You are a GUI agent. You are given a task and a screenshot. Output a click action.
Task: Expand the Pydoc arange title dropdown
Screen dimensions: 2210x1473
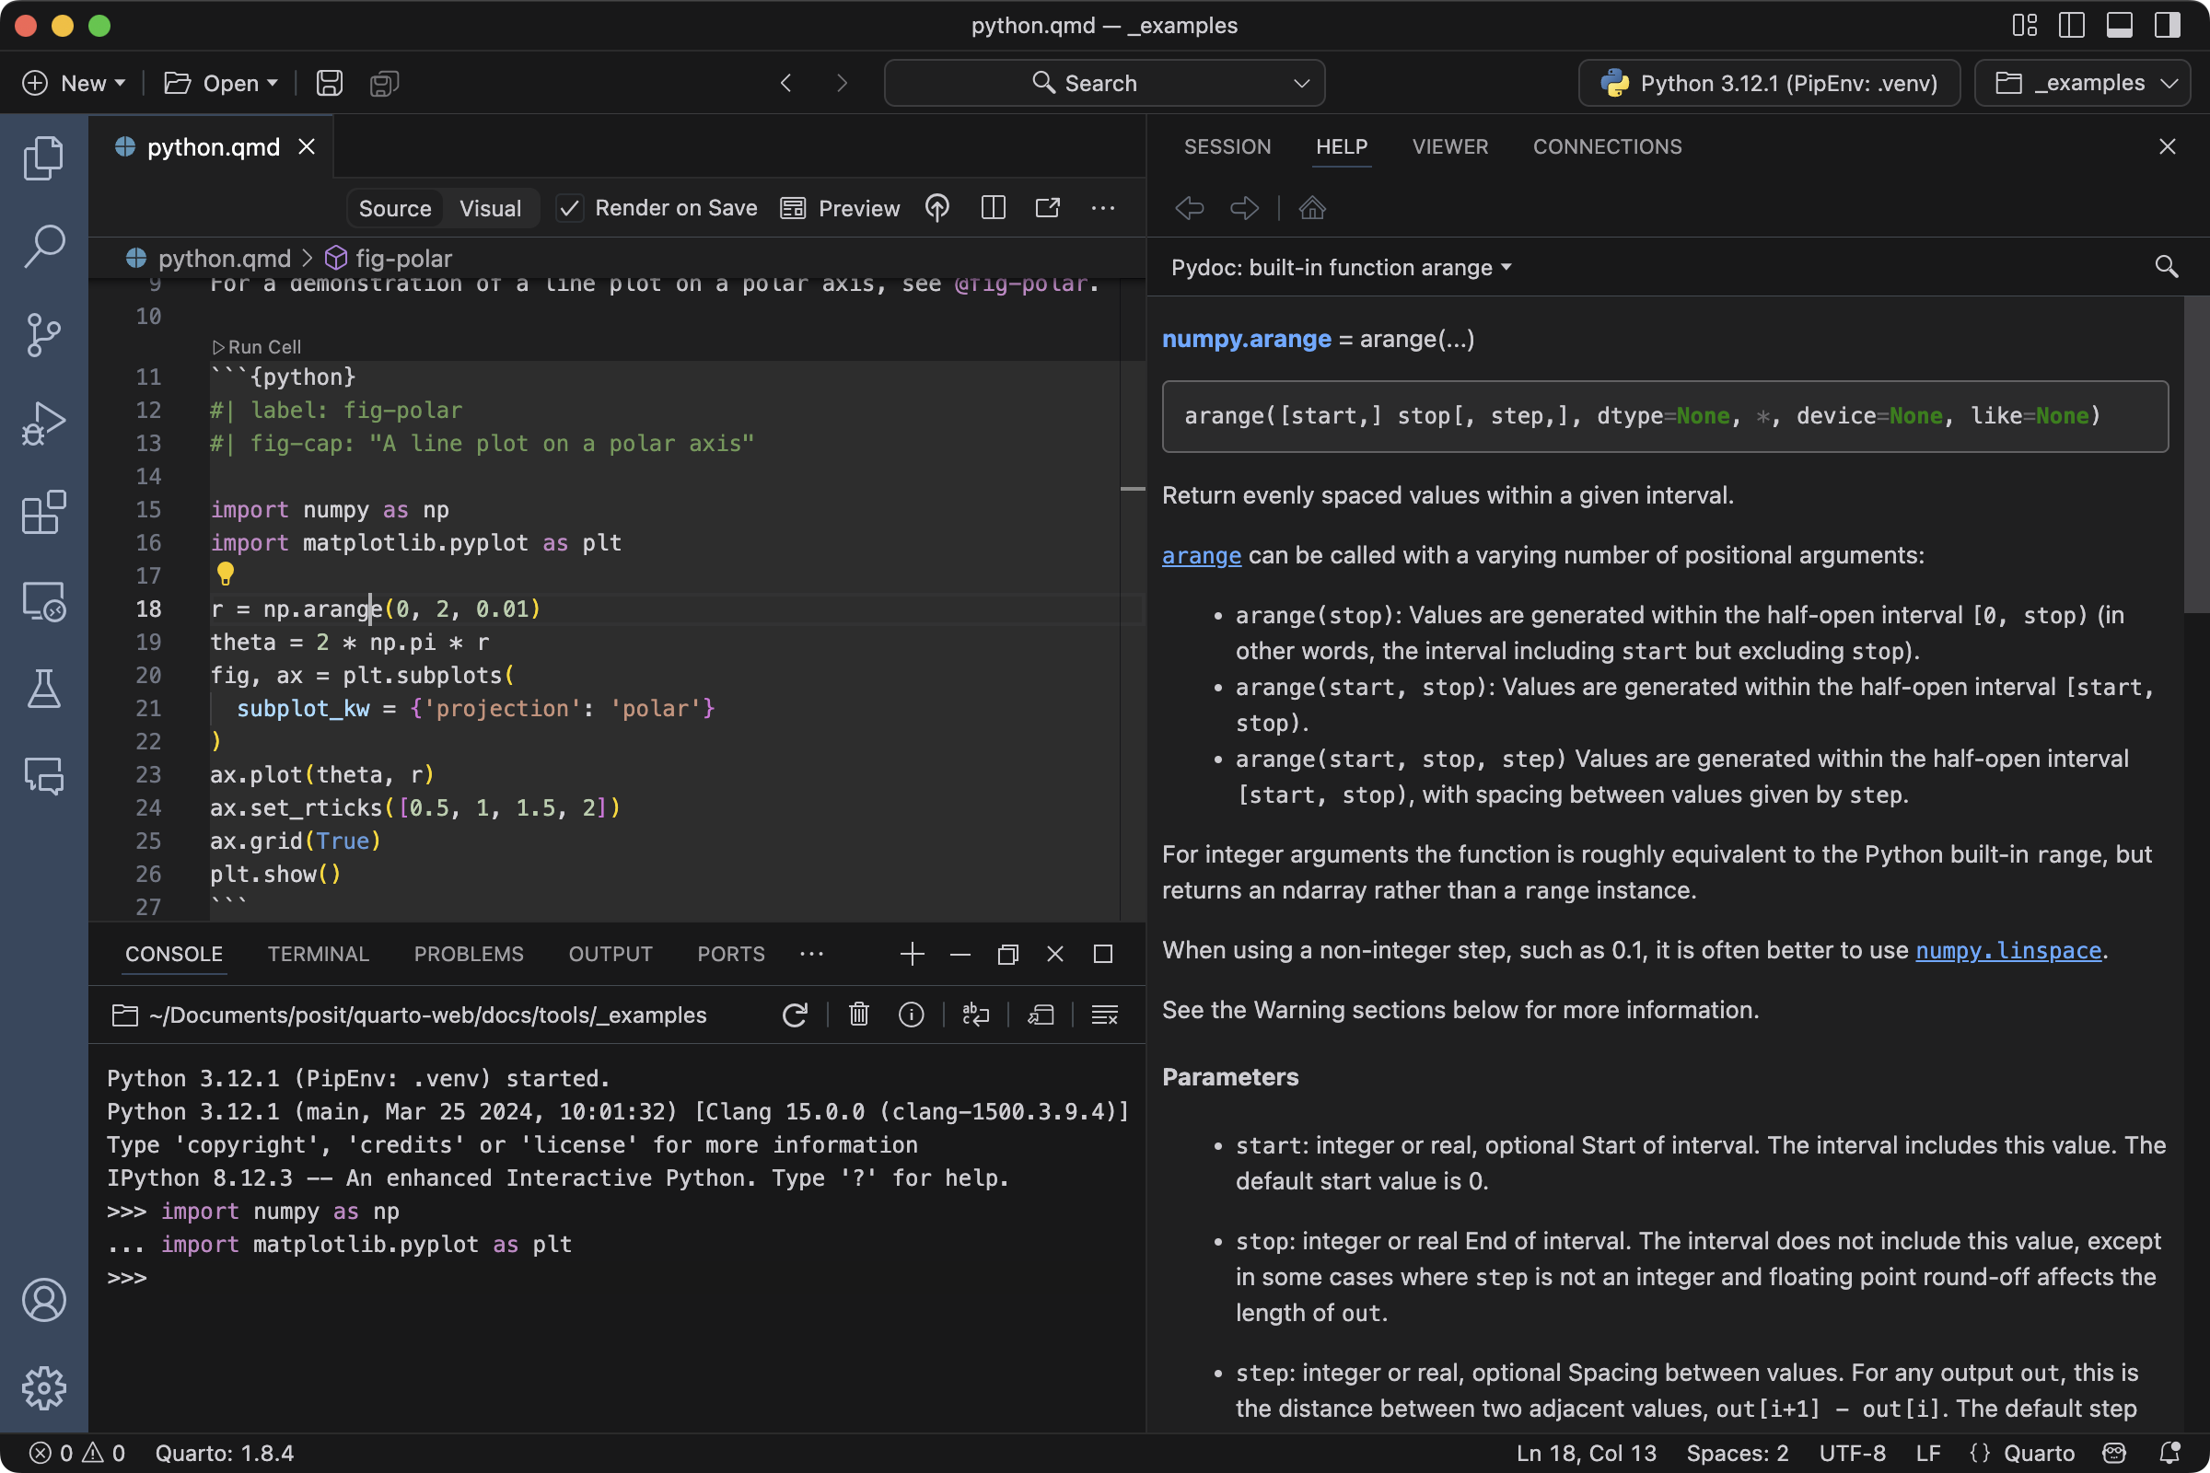(x=1507, y=268)
